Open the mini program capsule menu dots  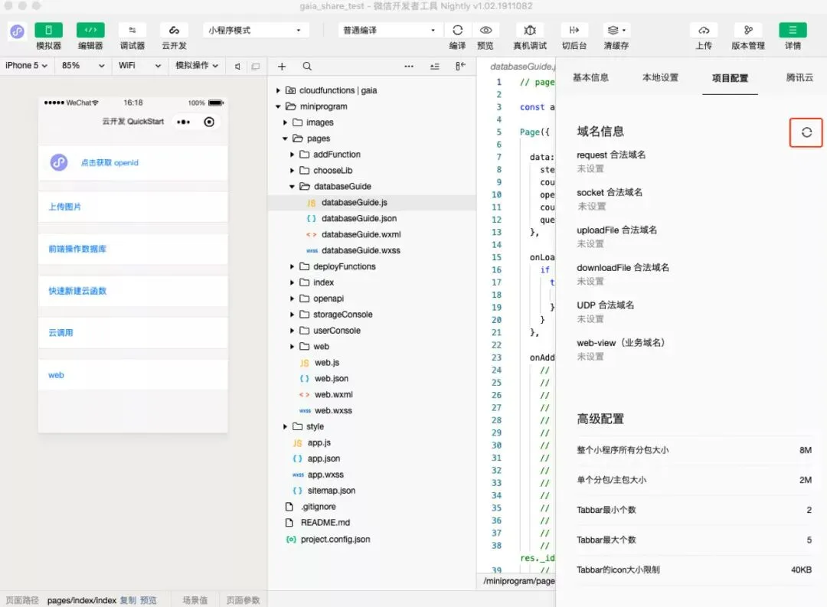(x=183, y=122)
